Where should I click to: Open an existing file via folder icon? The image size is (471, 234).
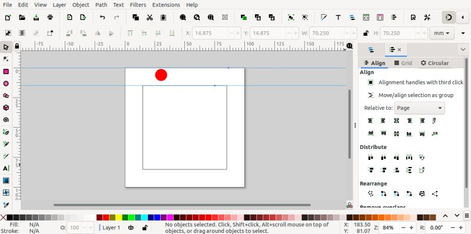(22, 18)
